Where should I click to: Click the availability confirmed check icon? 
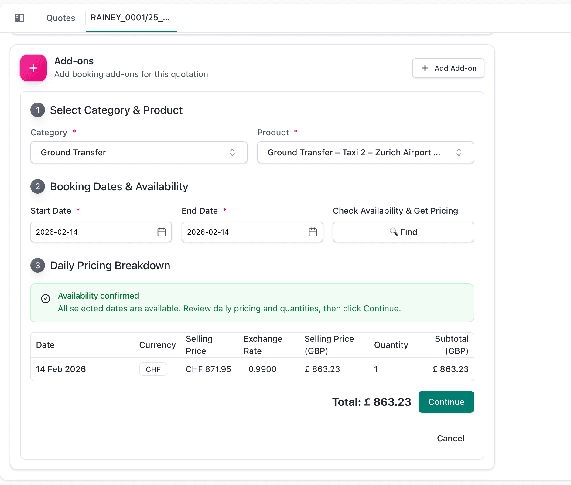click(x=46, y=299)
